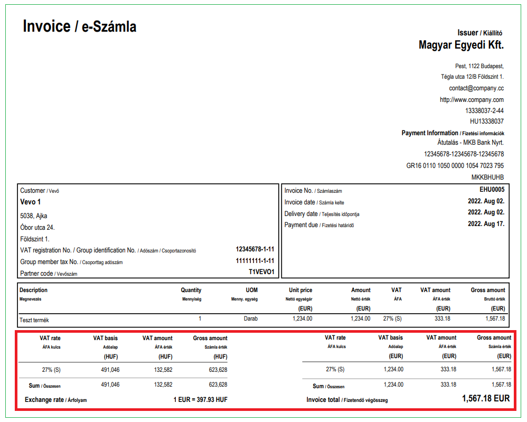
Task: Select the address line Pest, 1122 Budapest
Action: [479, 66]
